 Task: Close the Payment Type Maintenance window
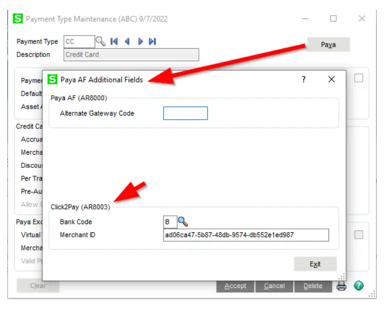[362, 19]
